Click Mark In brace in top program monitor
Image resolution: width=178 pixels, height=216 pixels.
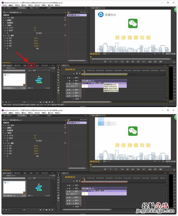tap(110, 62)
